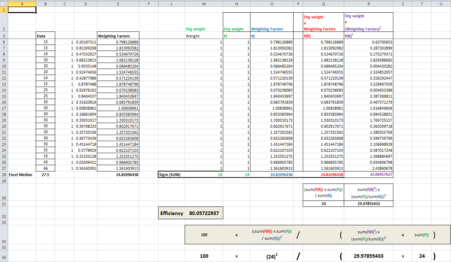This screenshot has width=451, height=262.
Task: Select cell A1
Action: (22, 10)
